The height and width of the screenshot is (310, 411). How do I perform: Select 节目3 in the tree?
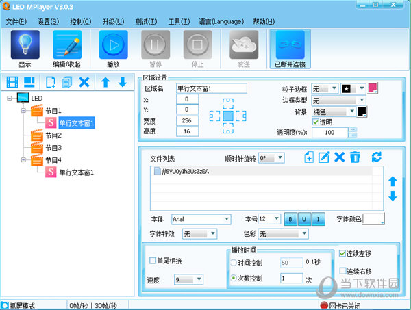point(53,148)
